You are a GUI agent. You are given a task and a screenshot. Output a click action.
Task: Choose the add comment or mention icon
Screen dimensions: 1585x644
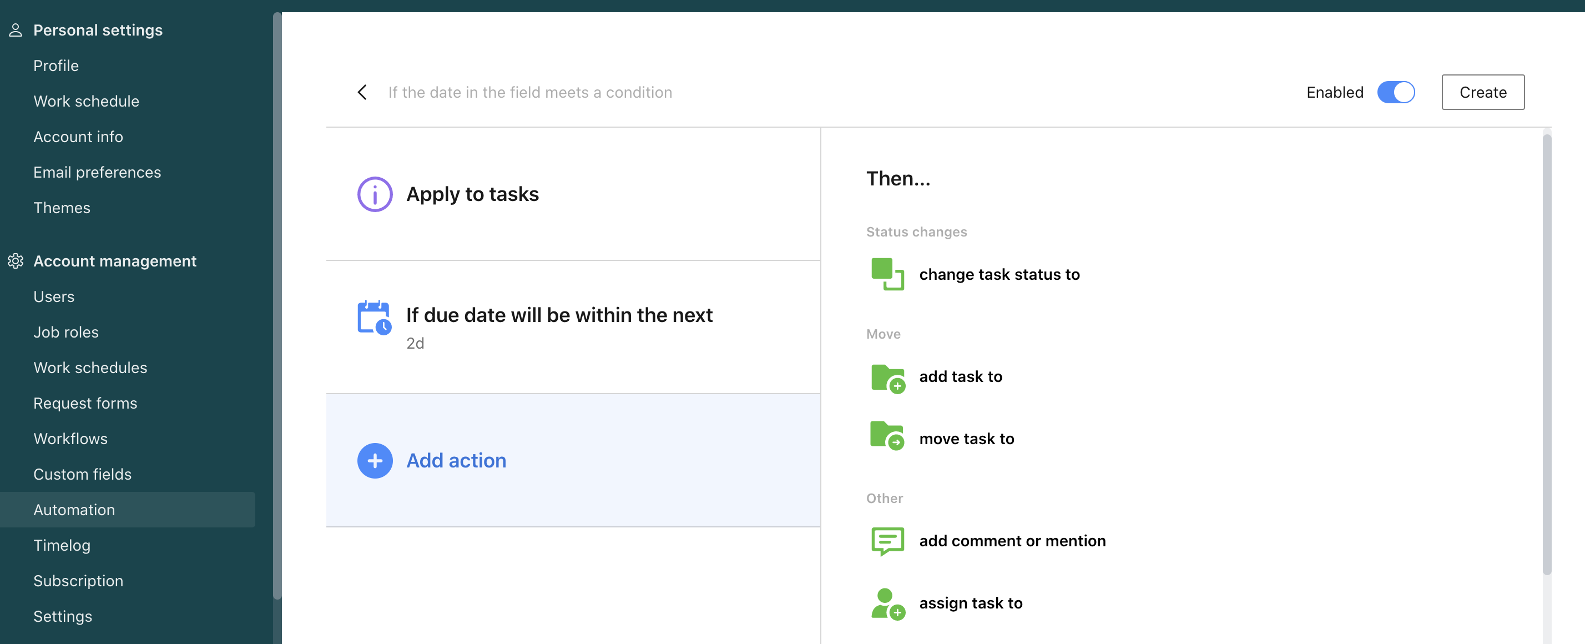tap(887, 541)
